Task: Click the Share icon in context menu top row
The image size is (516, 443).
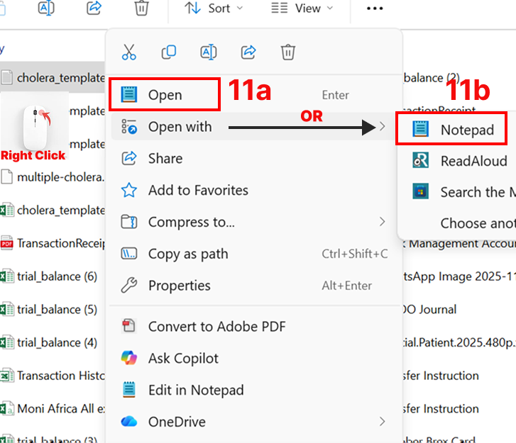Action: 248,52
